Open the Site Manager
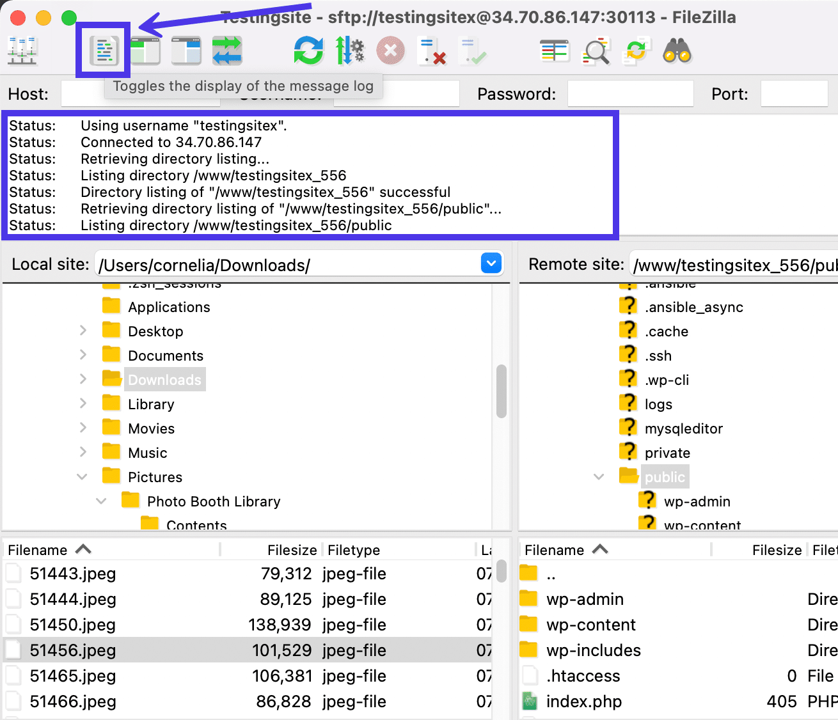The image size is (838, 720). click(22, 51)
